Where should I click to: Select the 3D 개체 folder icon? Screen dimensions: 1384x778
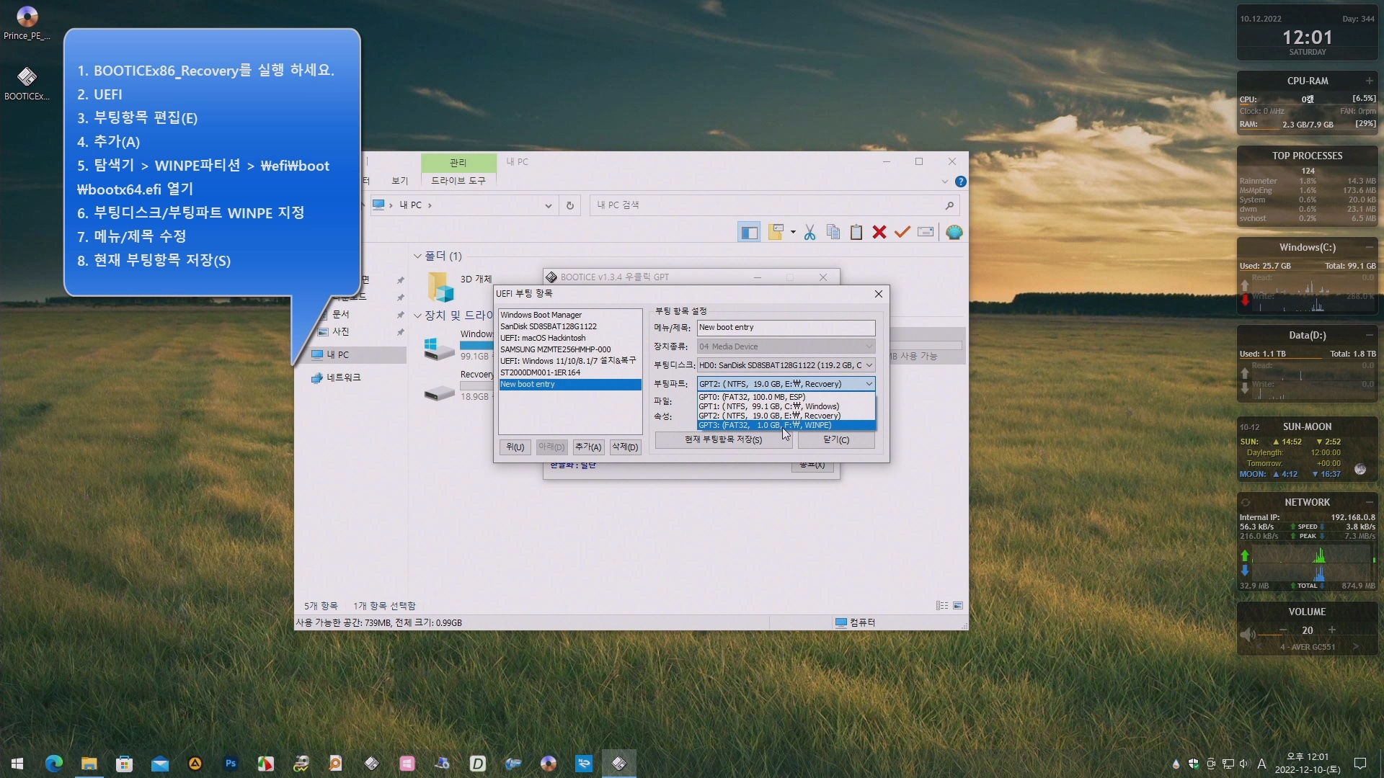[x=440, y=286]
